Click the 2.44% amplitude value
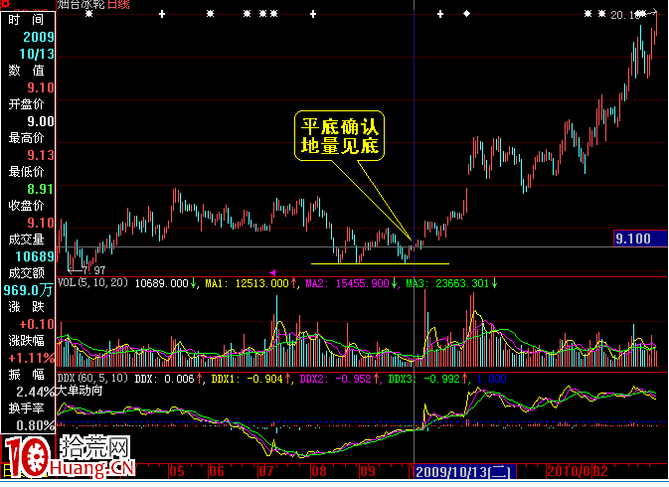 pyautogui.click(x=36, y=392)
